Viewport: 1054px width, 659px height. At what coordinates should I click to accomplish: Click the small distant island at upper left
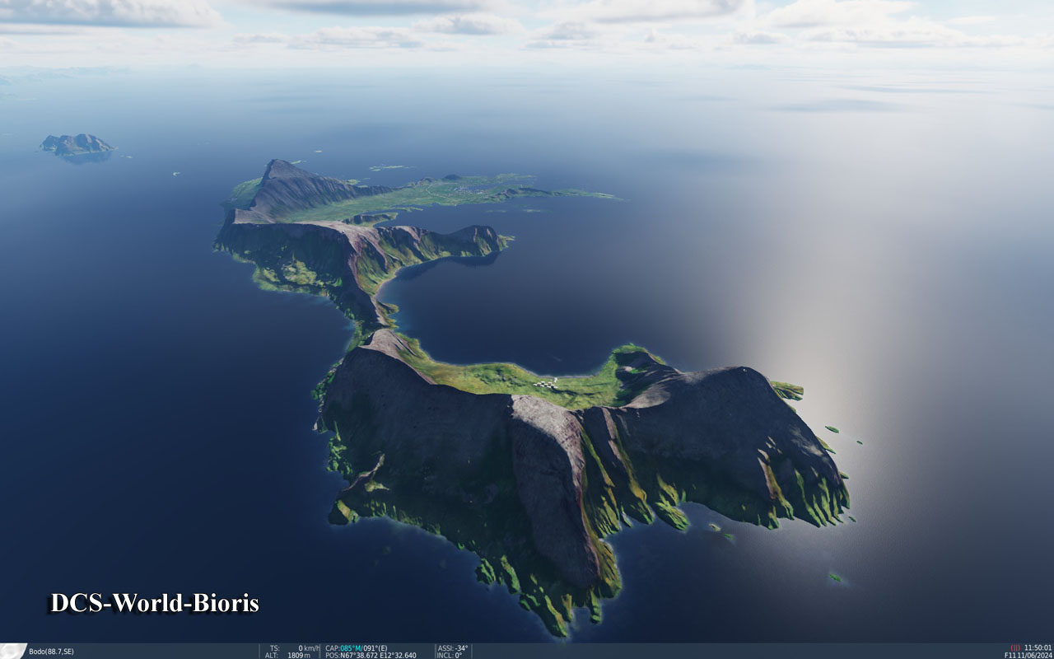[x=76, y=145]
